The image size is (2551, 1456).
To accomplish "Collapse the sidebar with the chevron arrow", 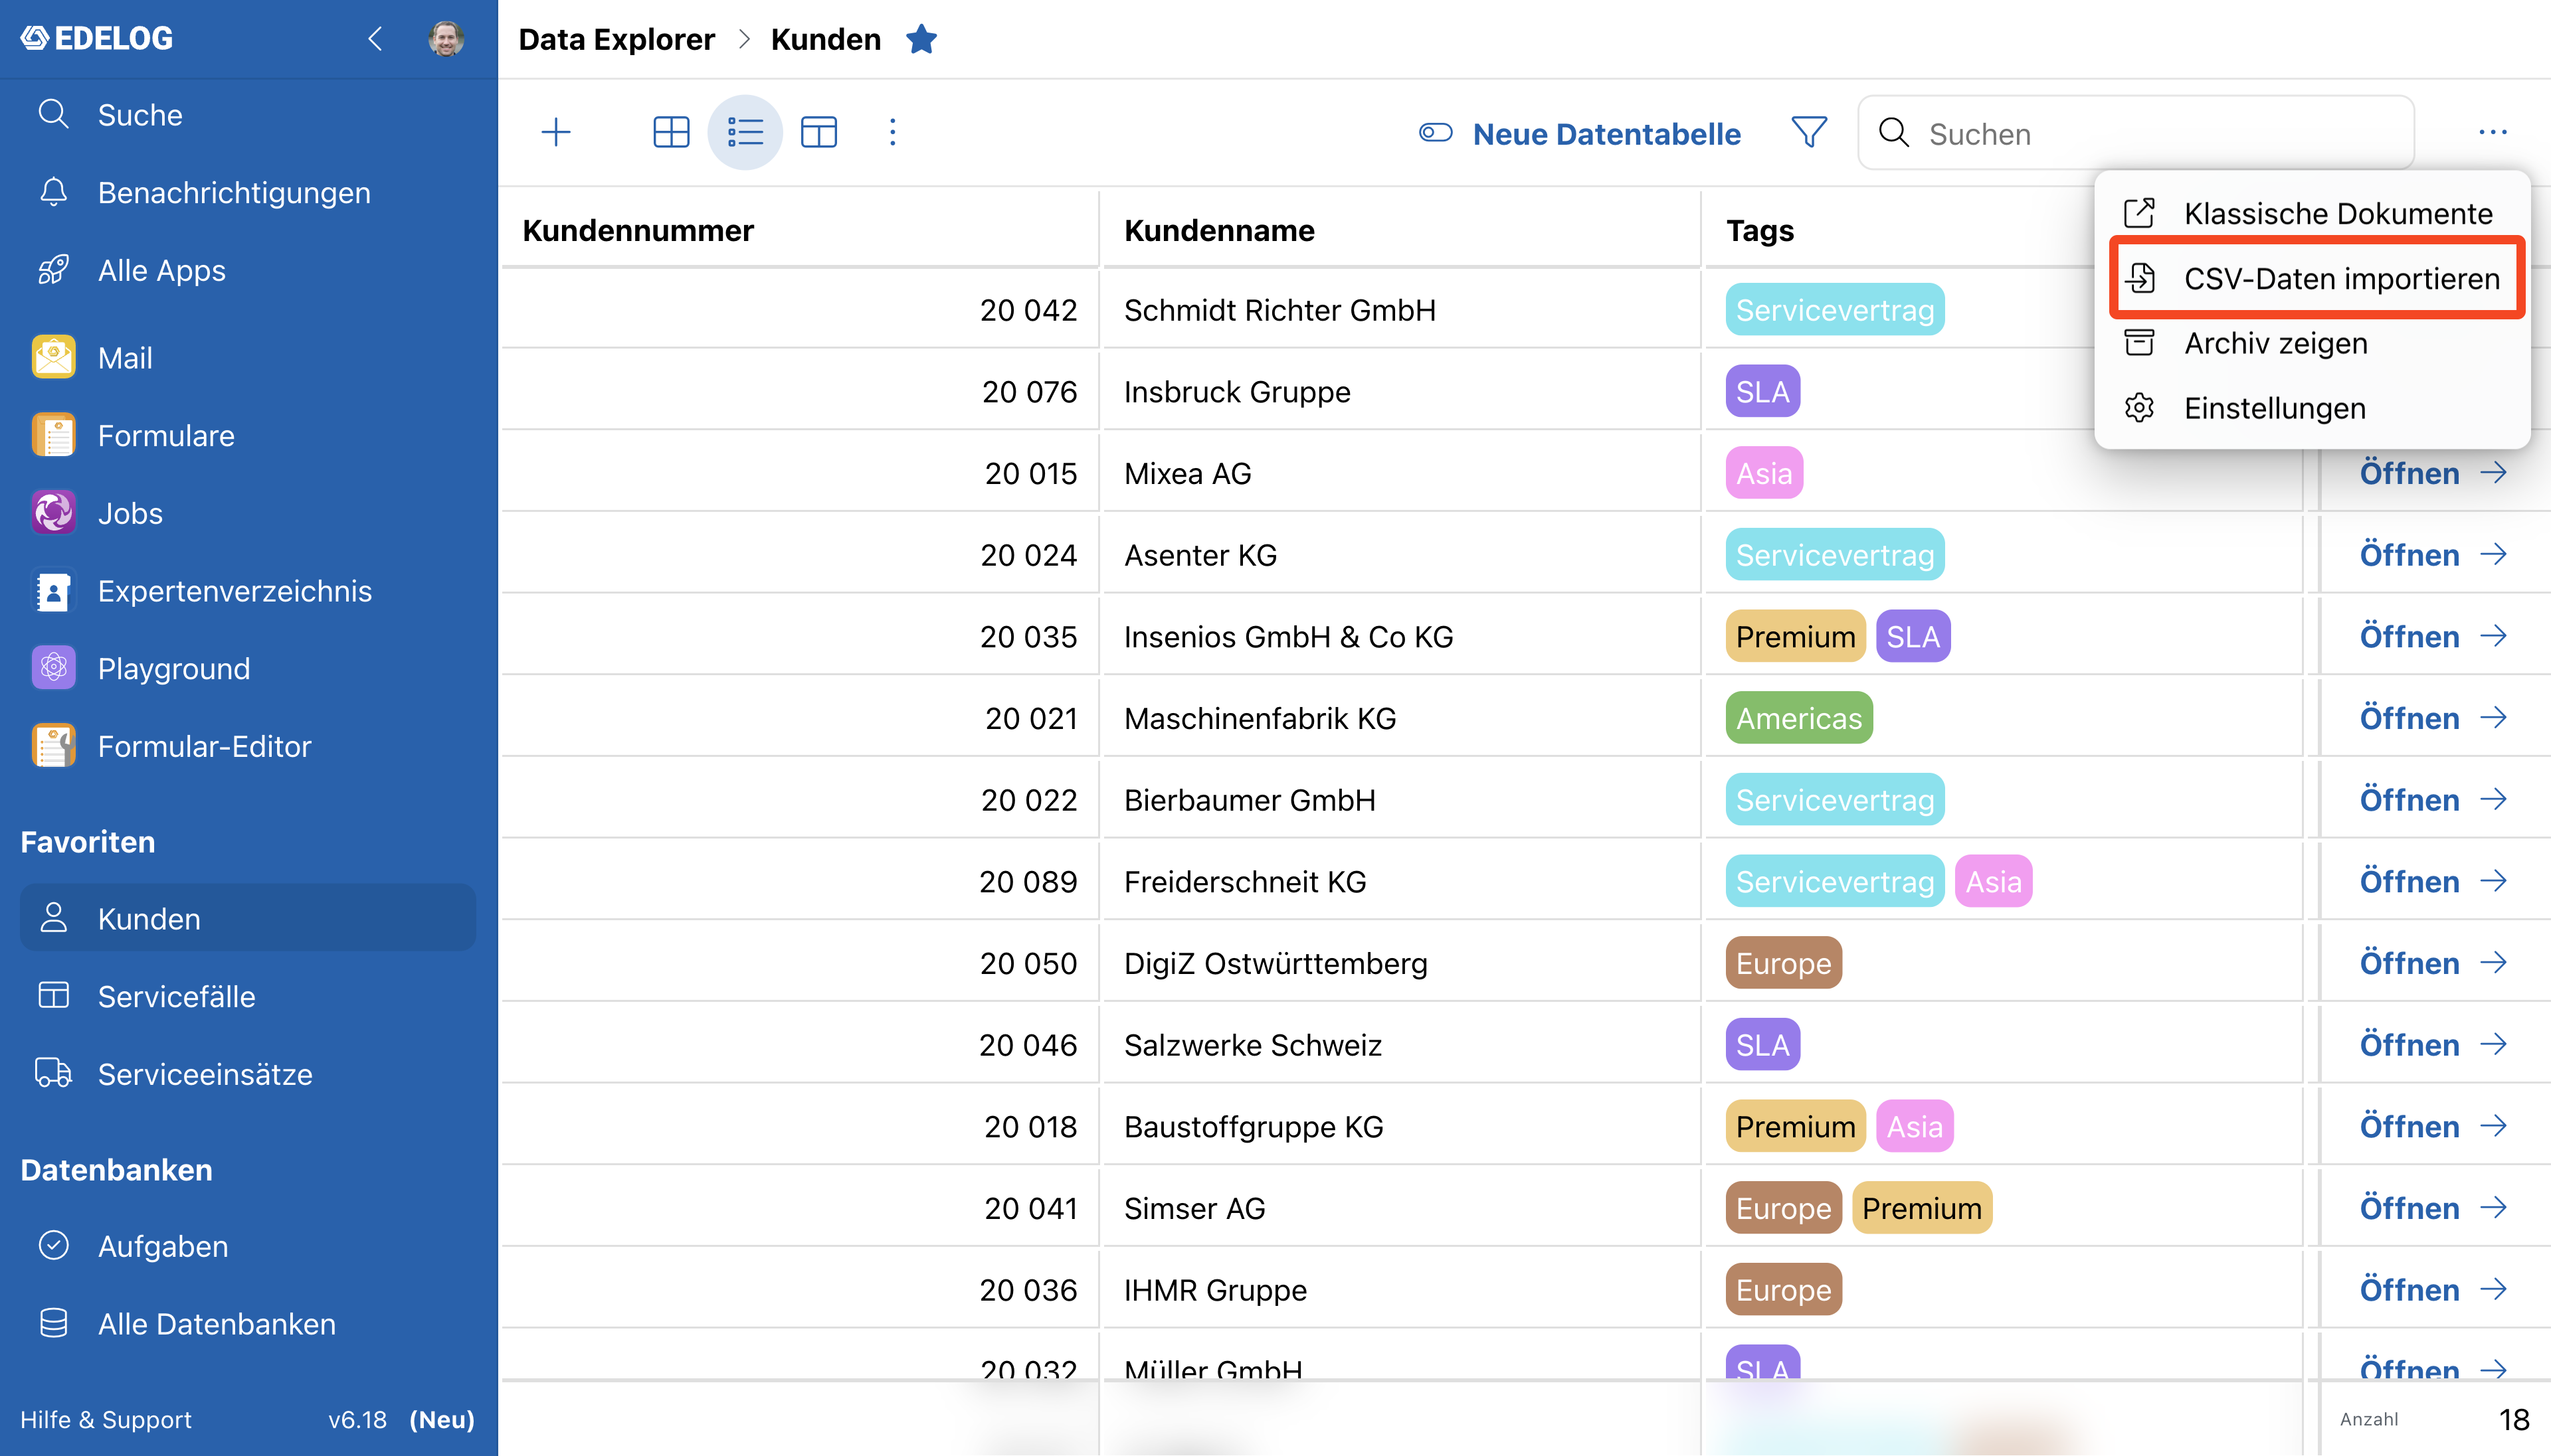I will (375, 39).
